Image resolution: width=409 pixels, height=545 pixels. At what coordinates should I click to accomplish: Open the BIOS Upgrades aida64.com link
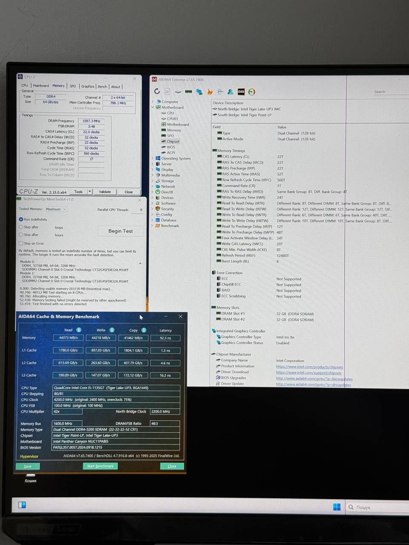[314, 379]
